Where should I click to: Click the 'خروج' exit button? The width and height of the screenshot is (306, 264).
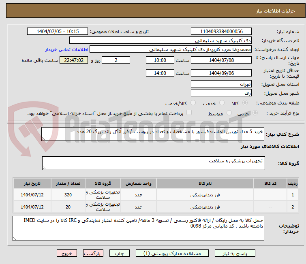pos(67,253)
